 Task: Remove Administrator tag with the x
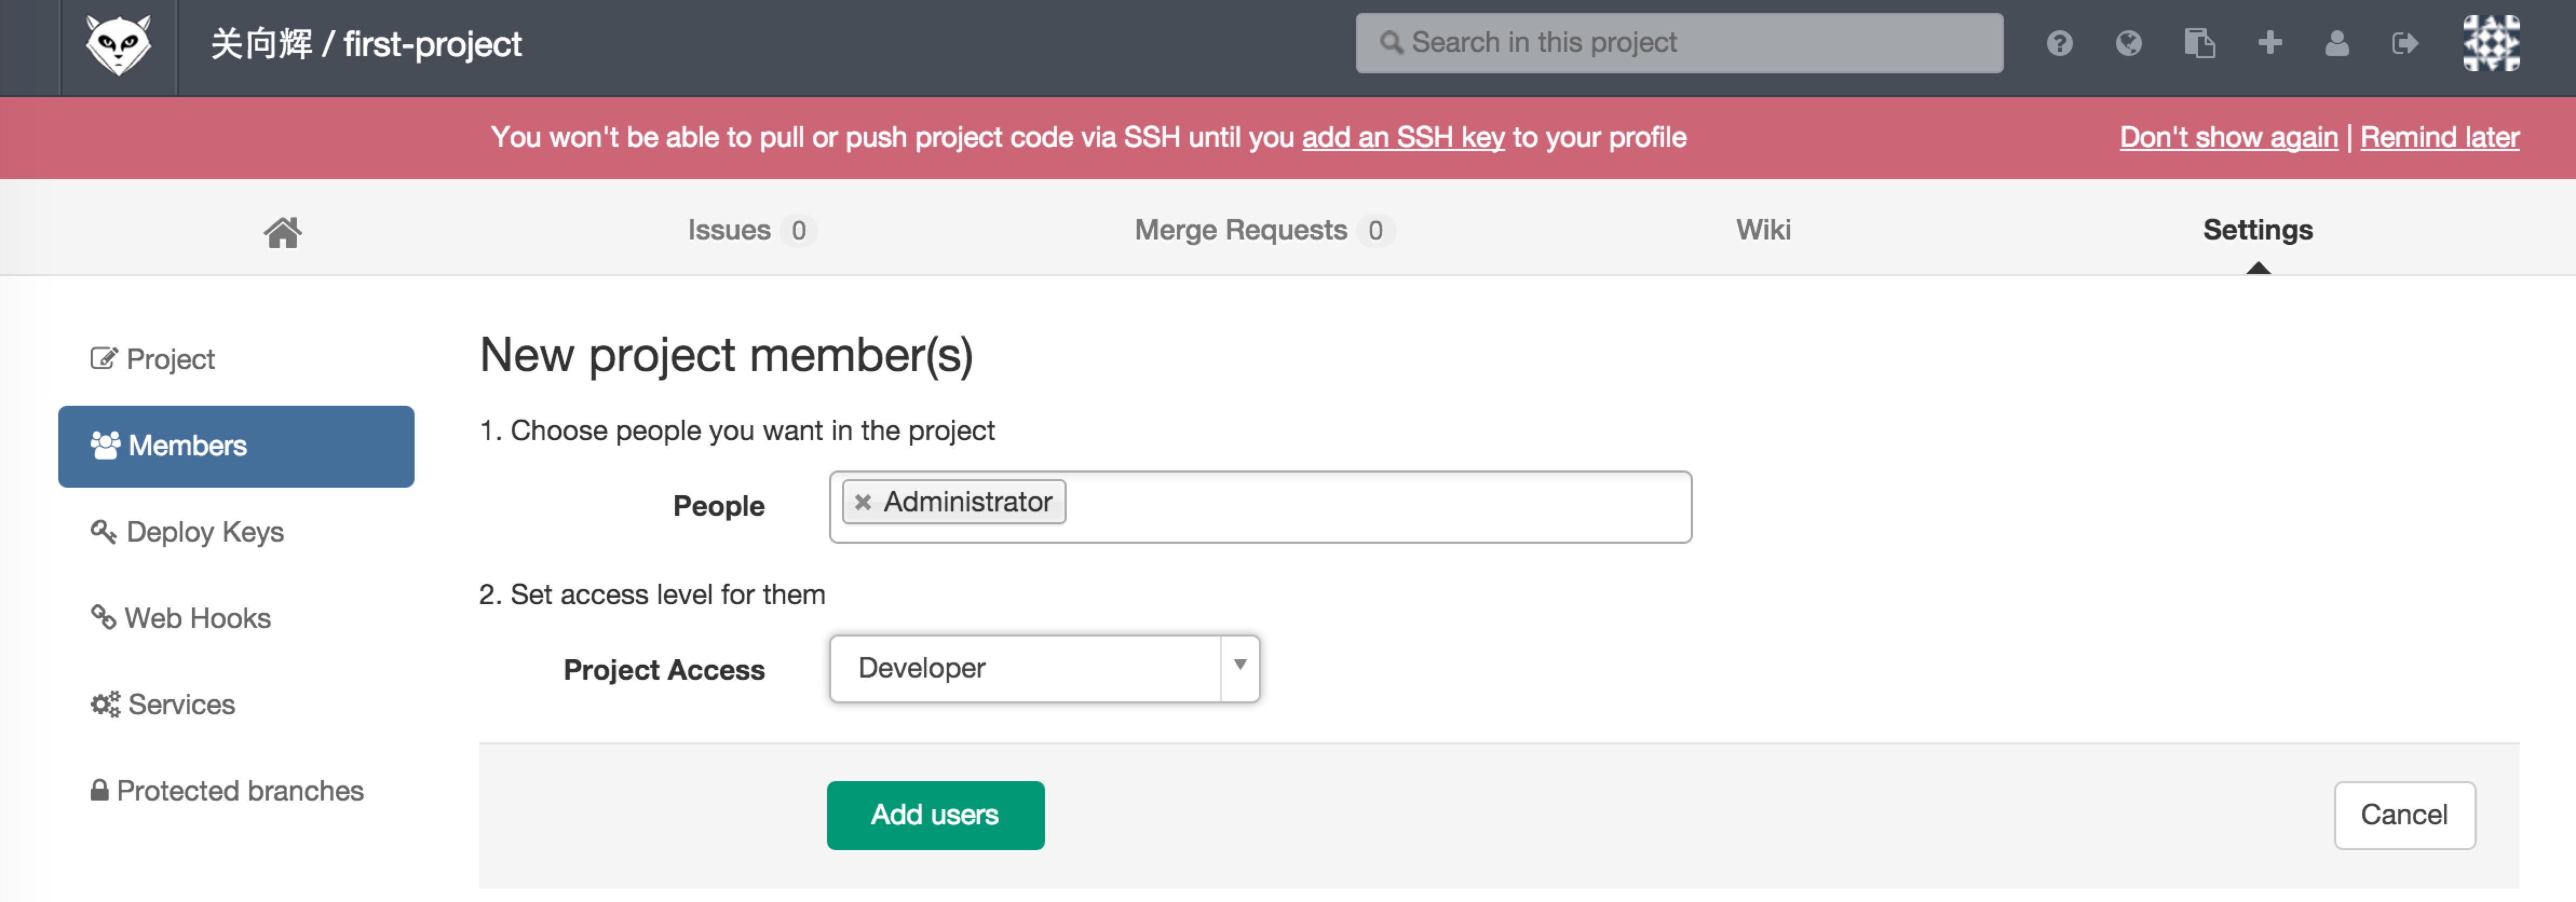(x=862, y=502)
